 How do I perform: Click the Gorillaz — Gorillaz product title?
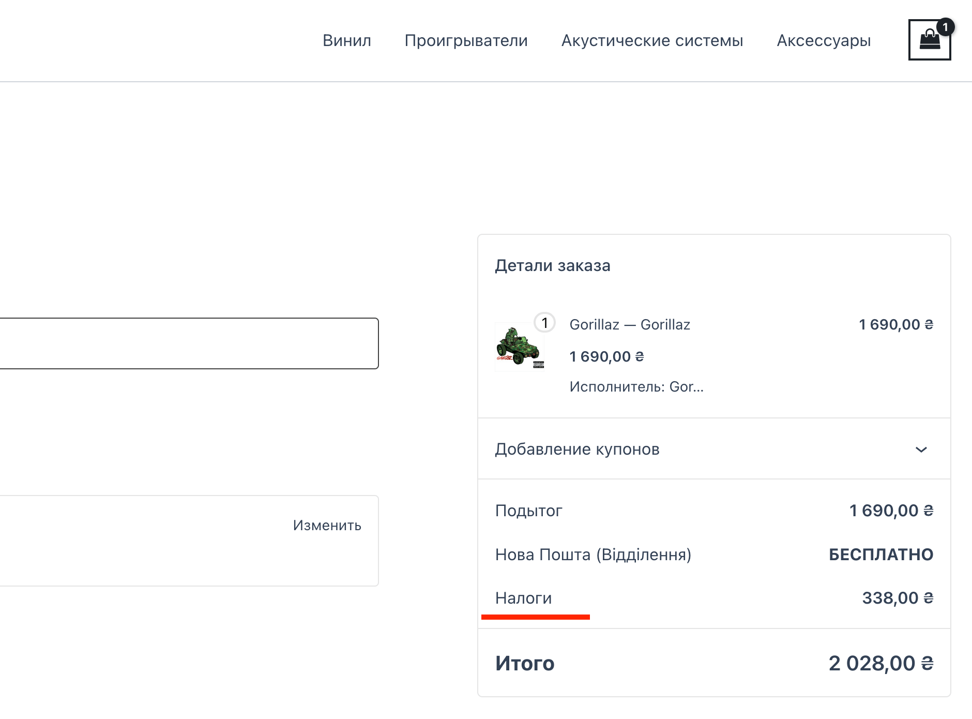pyautogui.click(x=629, y=324)
